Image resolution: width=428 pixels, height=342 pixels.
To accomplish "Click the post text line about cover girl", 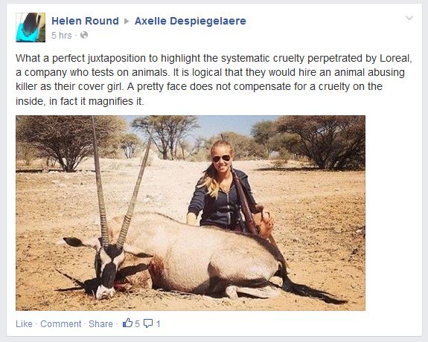I will (x=199, y=86).
